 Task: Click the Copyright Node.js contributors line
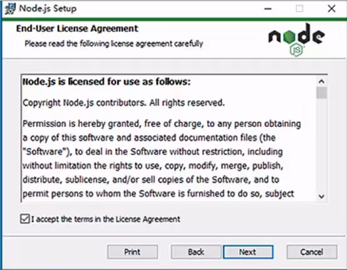pyautogui.click(x=123, y=102)
